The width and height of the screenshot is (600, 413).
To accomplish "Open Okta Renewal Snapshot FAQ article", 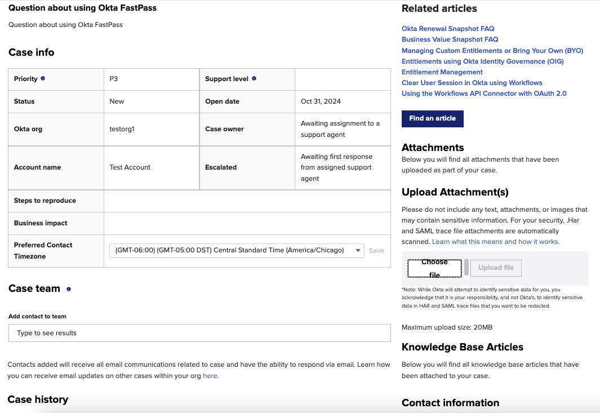I will coord(448,29).
